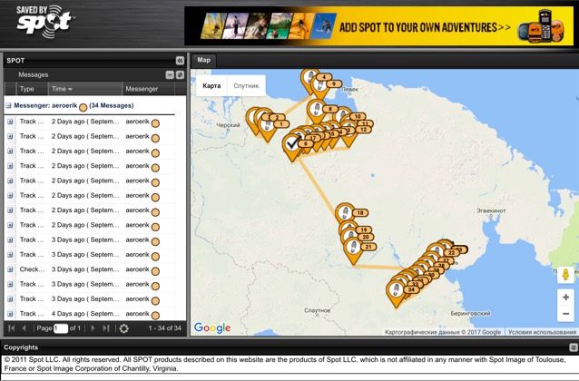579x381 pixels.
Task: Select the Track message 4 Days ago
Action: tap(89, 314)
